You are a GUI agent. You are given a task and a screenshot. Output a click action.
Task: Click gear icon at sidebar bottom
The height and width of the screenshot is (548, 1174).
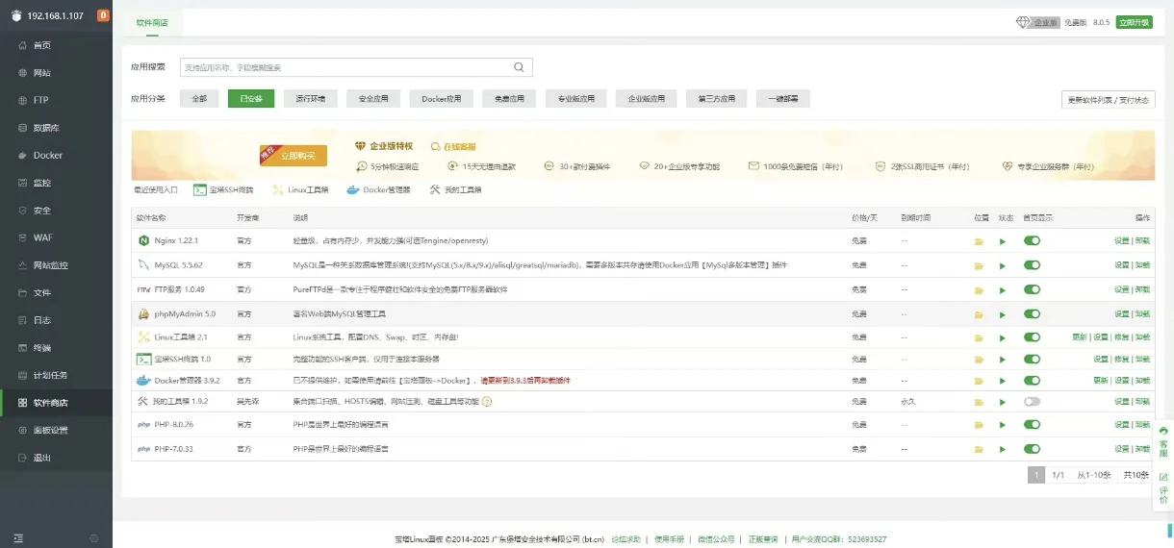[x=94, y=537]
